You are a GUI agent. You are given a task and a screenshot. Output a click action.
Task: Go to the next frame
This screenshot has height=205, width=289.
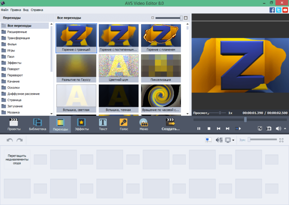coord(228,129)
